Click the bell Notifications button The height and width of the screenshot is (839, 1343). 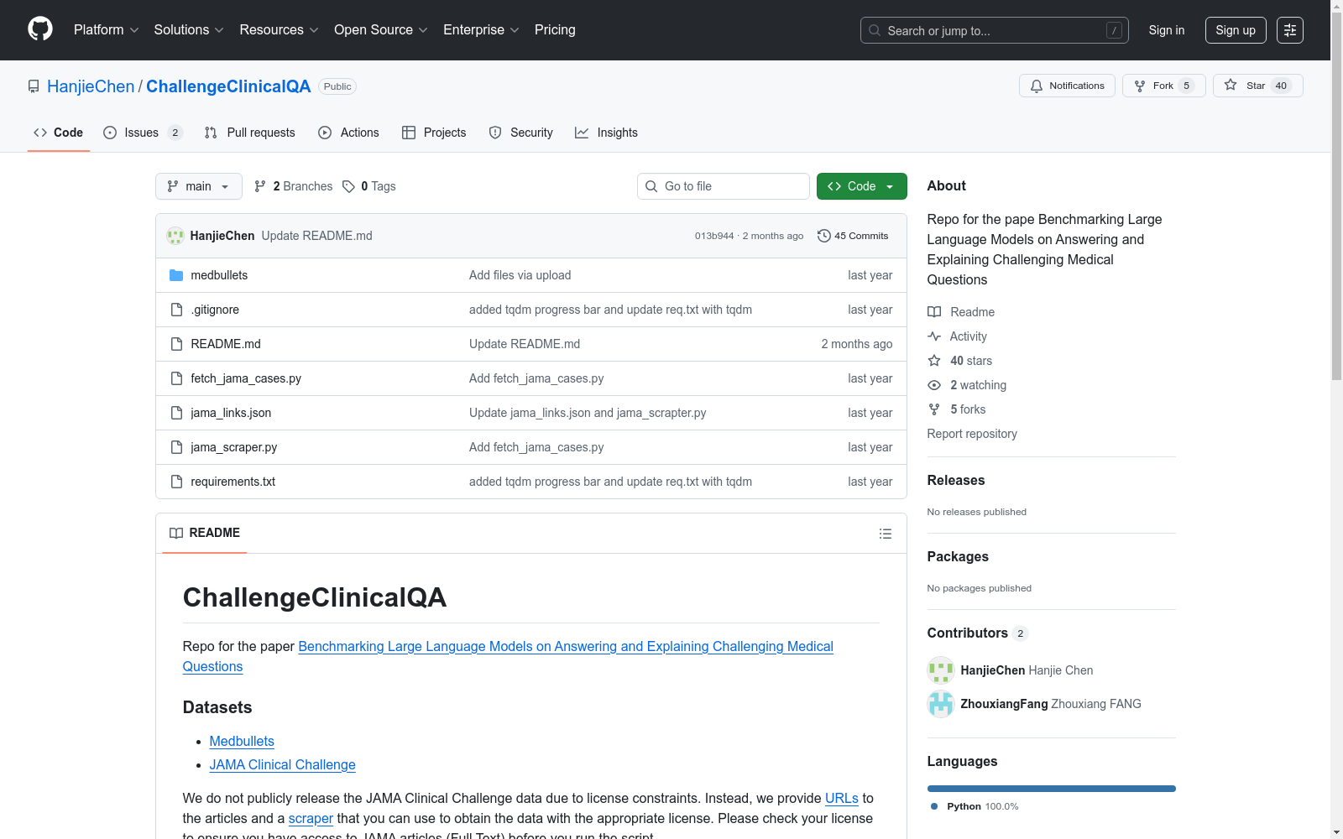pos(1067,86)
